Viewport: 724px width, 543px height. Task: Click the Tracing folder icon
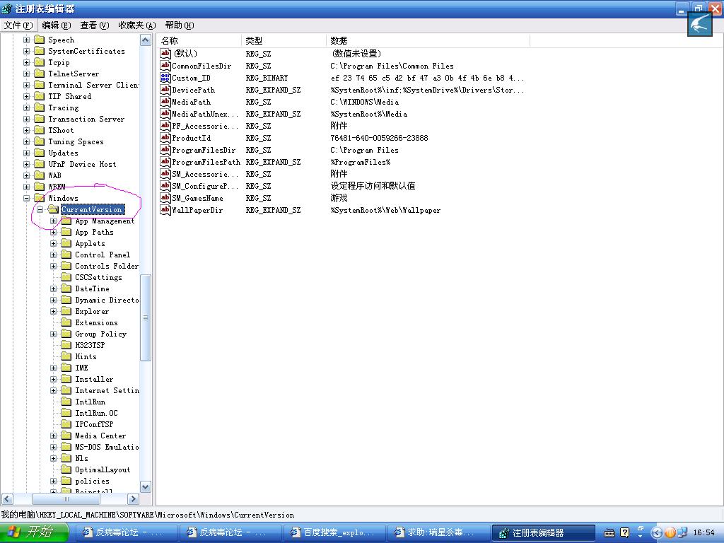(x=40, y=107)
